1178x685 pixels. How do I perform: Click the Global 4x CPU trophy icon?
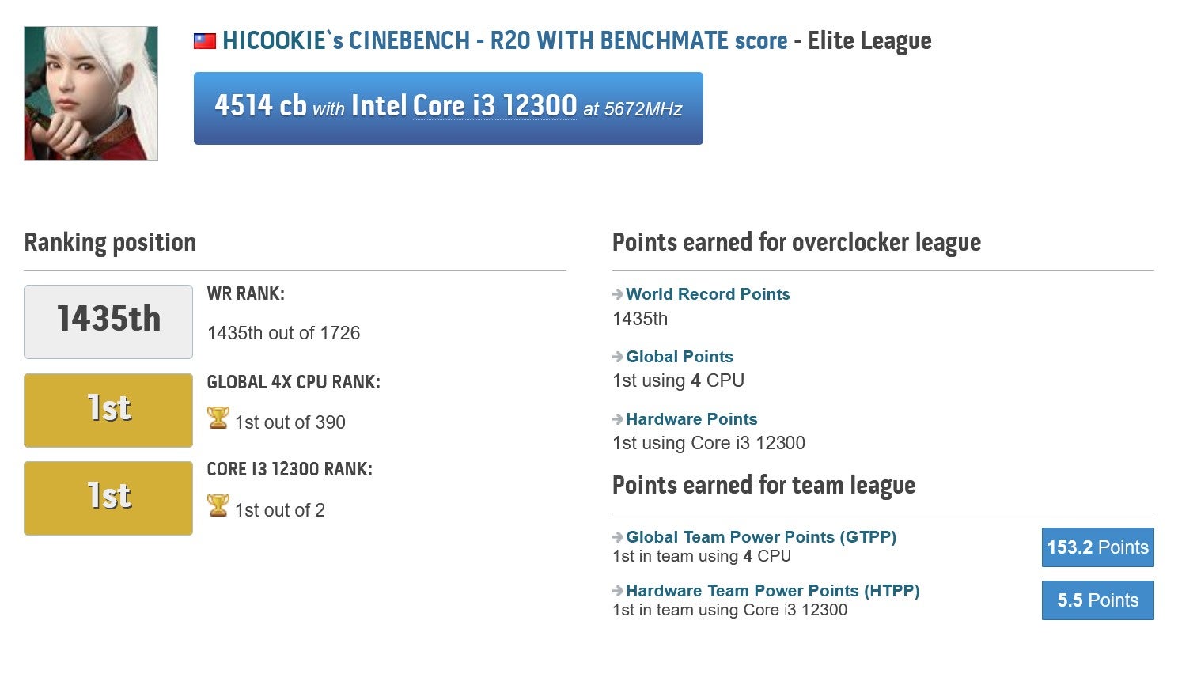218,418
